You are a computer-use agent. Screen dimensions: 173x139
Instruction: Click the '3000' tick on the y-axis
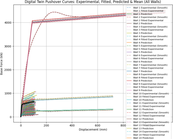pos(8,46)
